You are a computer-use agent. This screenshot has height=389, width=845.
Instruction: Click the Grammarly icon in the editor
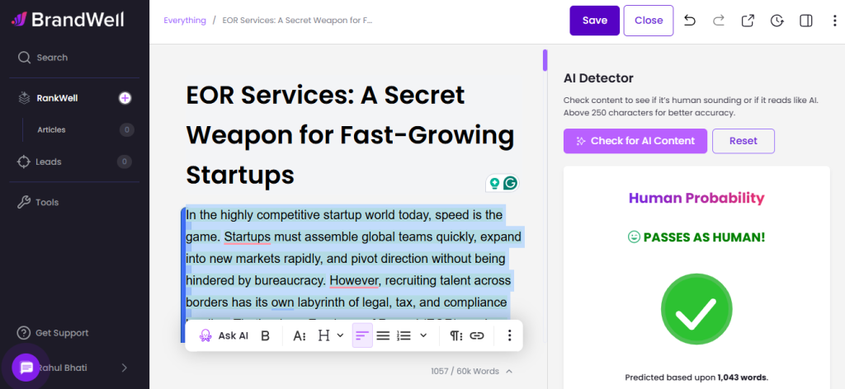click(511, 183)
